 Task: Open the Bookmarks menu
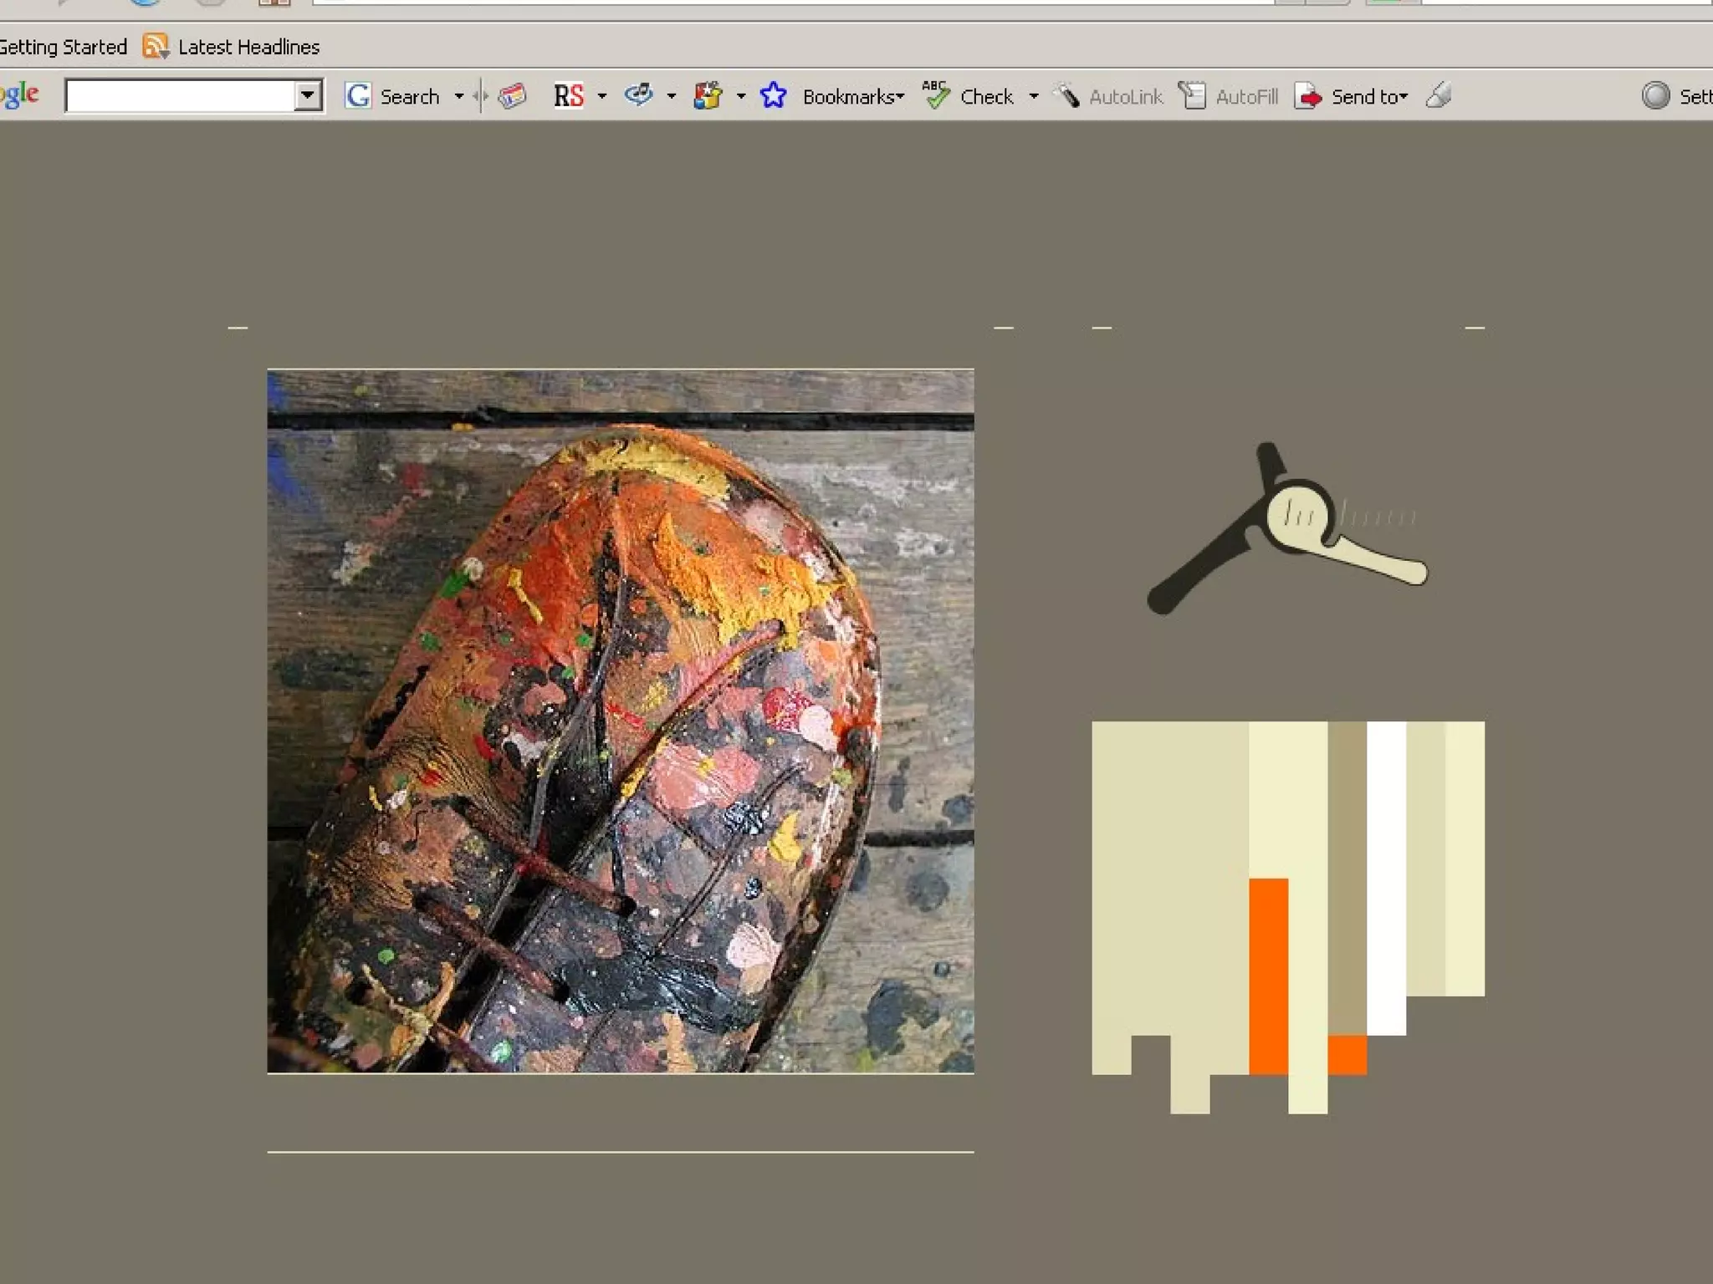pyautogui.click(x=852, y=97)
